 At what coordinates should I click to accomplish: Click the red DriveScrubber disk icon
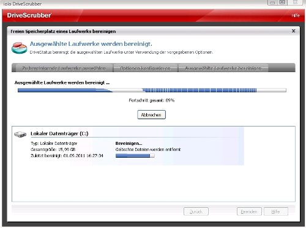point(20,48)
